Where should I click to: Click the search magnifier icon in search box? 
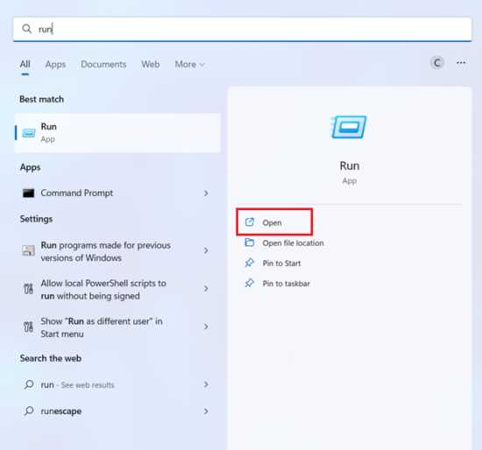coord(27,29)
